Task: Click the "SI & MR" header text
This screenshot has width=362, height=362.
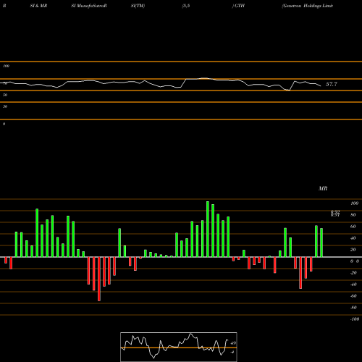Action: coord(38,6)
